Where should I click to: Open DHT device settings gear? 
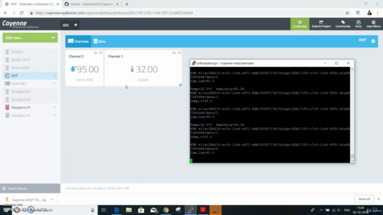point(373,41)
